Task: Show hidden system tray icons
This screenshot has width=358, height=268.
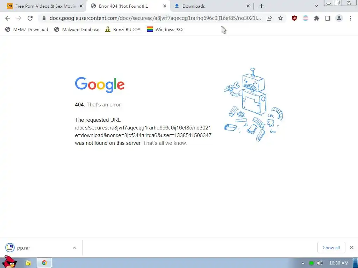Action: (303, 263)
